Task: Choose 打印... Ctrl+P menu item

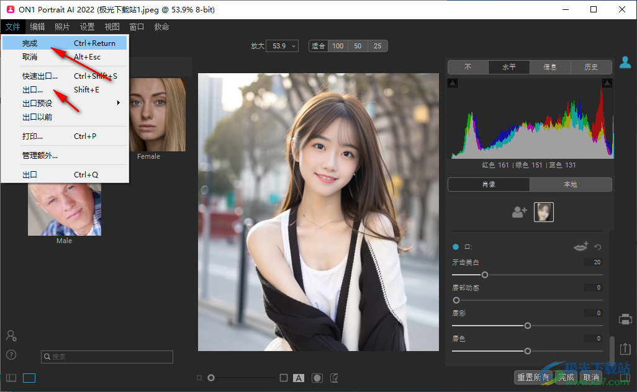Action: [x=65, y=136]
